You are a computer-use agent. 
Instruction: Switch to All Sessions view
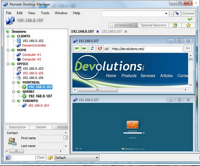(x=123, y=25)
